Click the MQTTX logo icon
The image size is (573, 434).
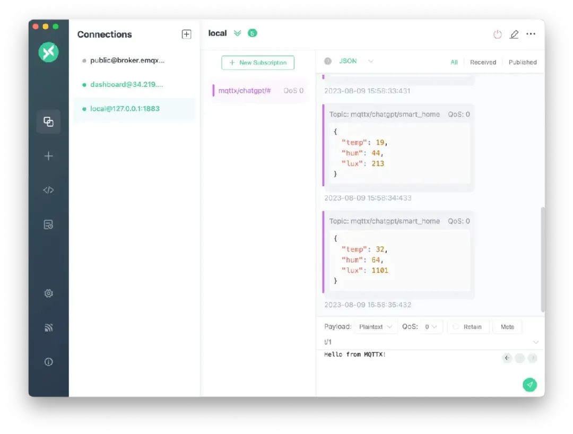[49, 52]
